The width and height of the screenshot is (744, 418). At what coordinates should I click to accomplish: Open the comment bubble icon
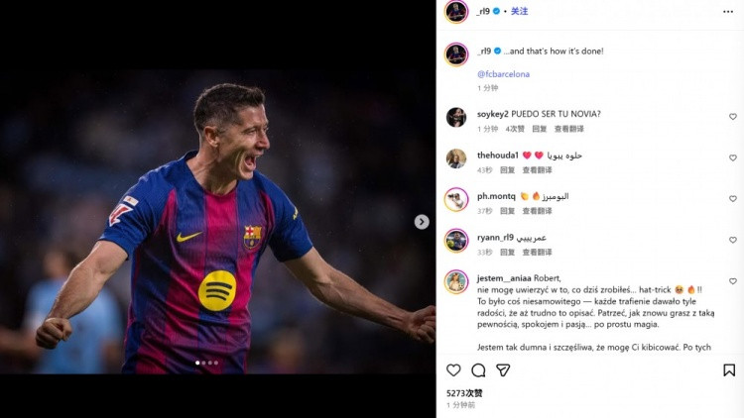tap(478, 370)
